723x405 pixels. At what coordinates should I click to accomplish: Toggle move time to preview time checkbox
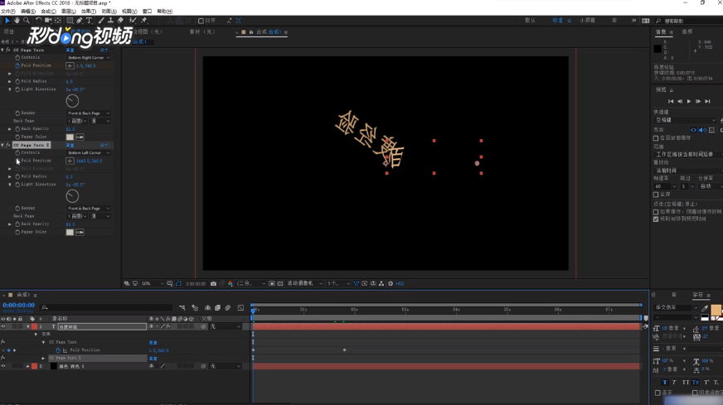pos(656,219)
